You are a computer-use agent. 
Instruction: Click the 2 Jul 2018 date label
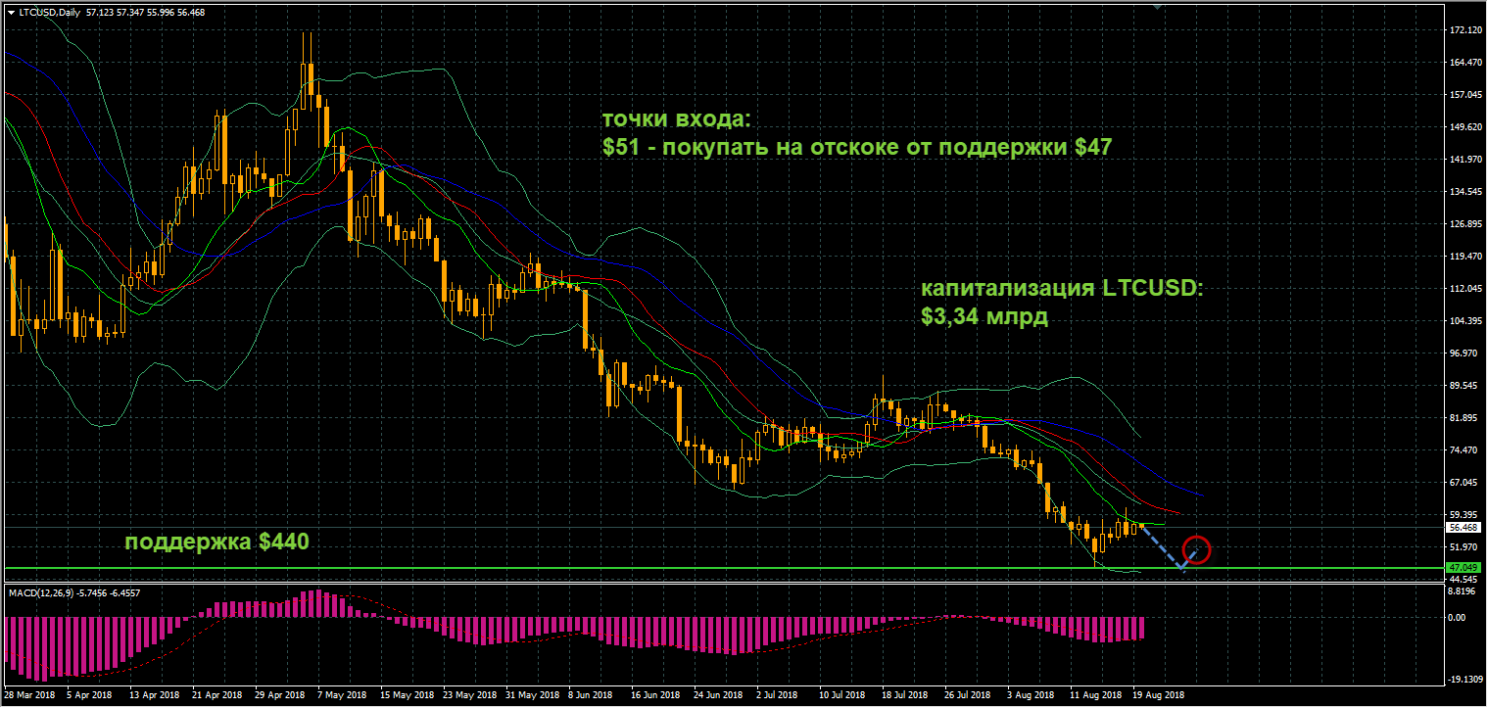pos(778,695)
